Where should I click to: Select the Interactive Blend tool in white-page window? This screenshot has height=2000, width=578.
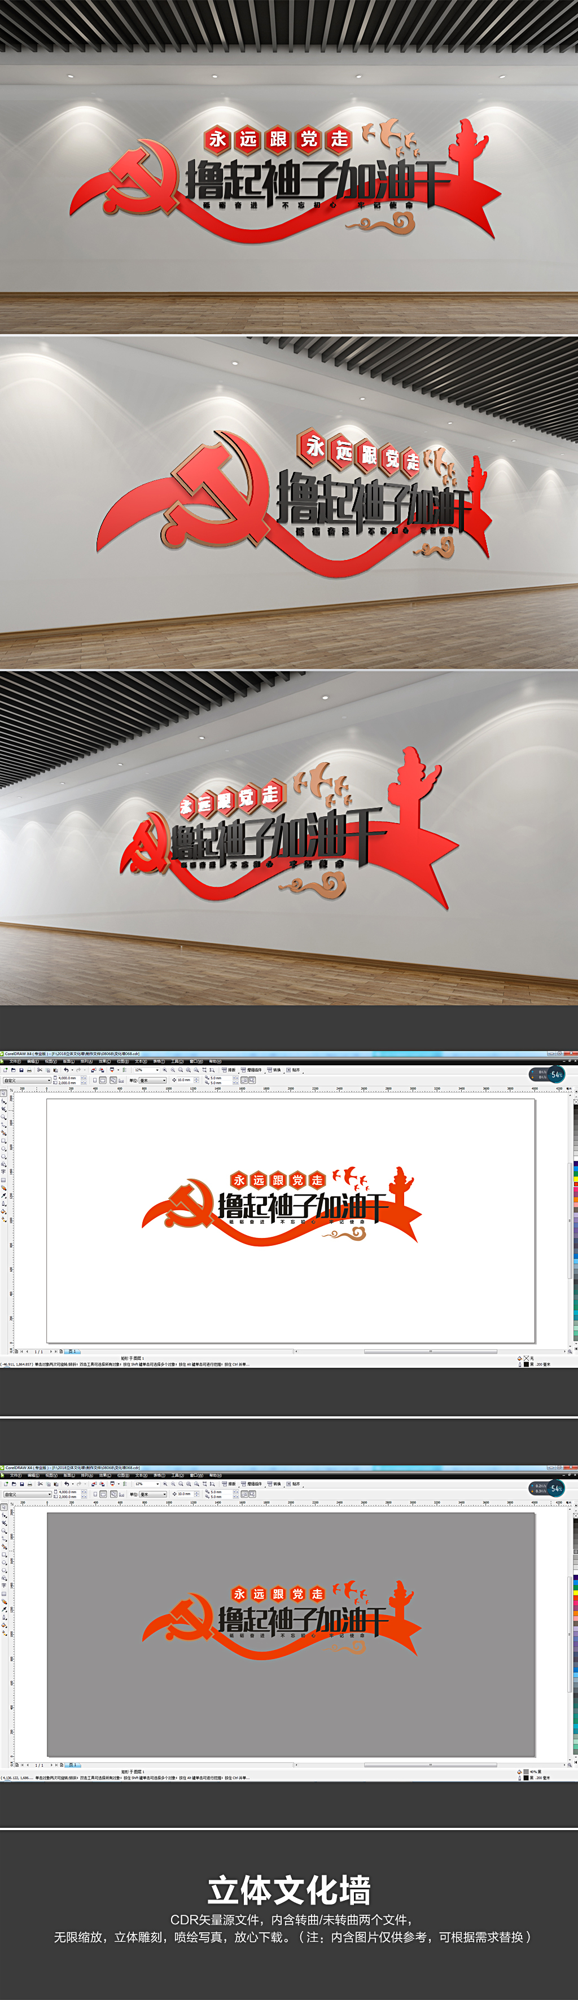(4, 1188)
